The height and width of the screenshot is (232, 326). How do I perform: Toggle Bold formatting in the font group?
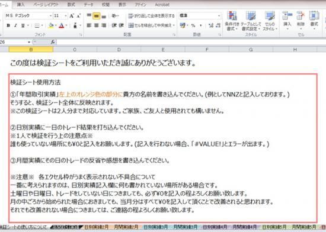click(8, 25)
